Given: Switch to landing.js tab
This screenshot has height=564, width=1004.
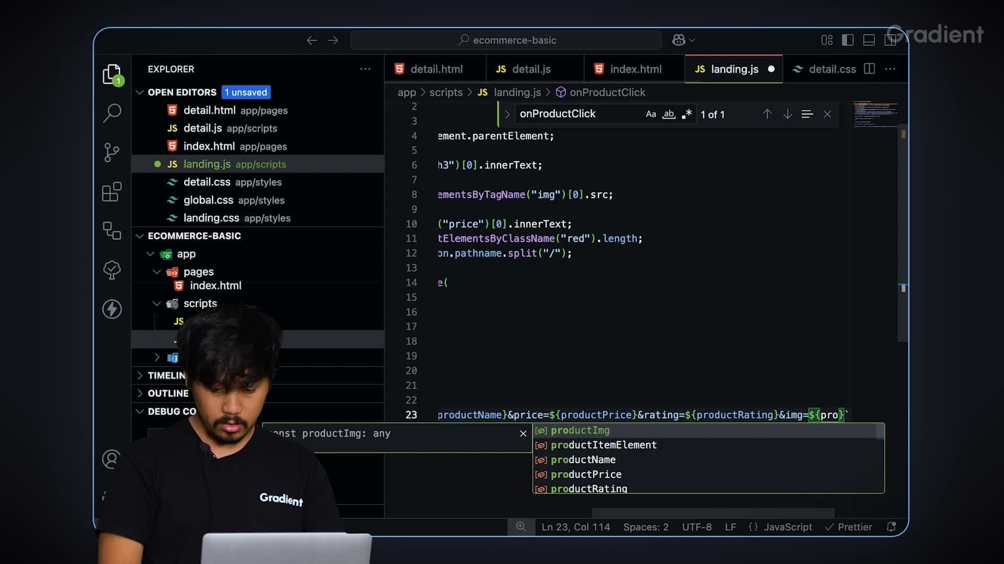Looking at the screenshot, I should click(x=734, y=68).
